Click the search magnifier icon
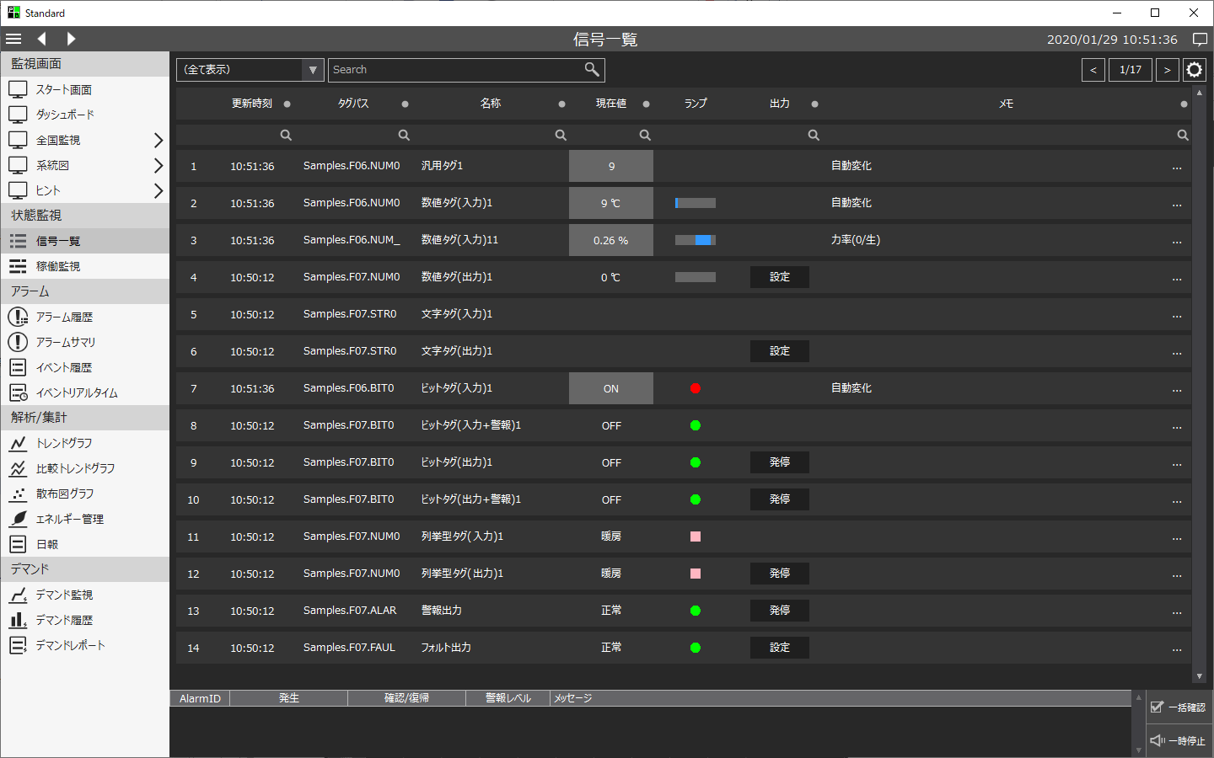 (x=592, y=70)
